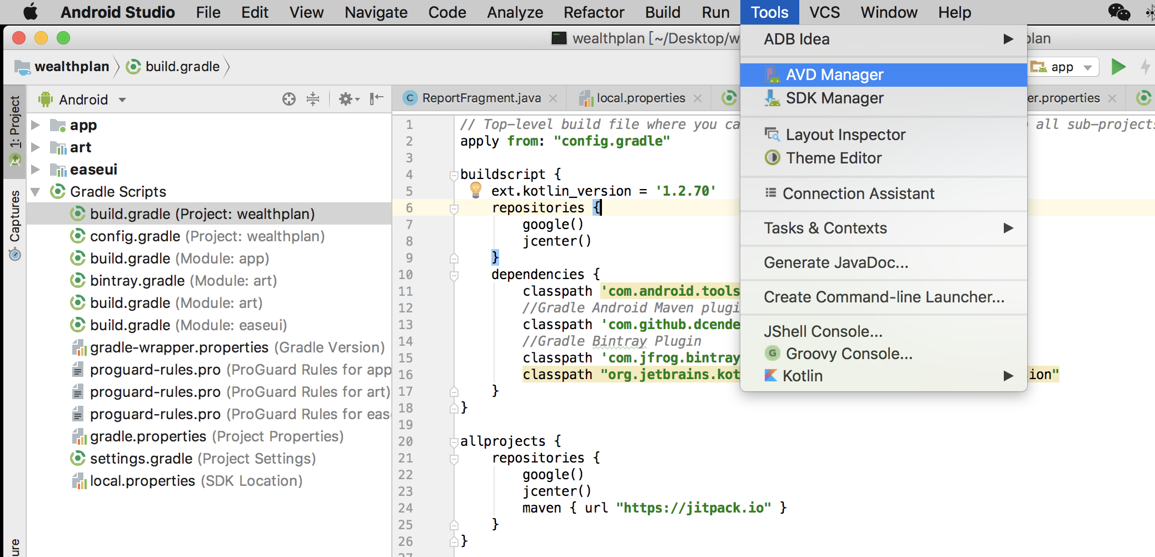The image size is (1155, 557).
Task: Open AVD Manager from Tools menu
Action: tap(883, 74)
